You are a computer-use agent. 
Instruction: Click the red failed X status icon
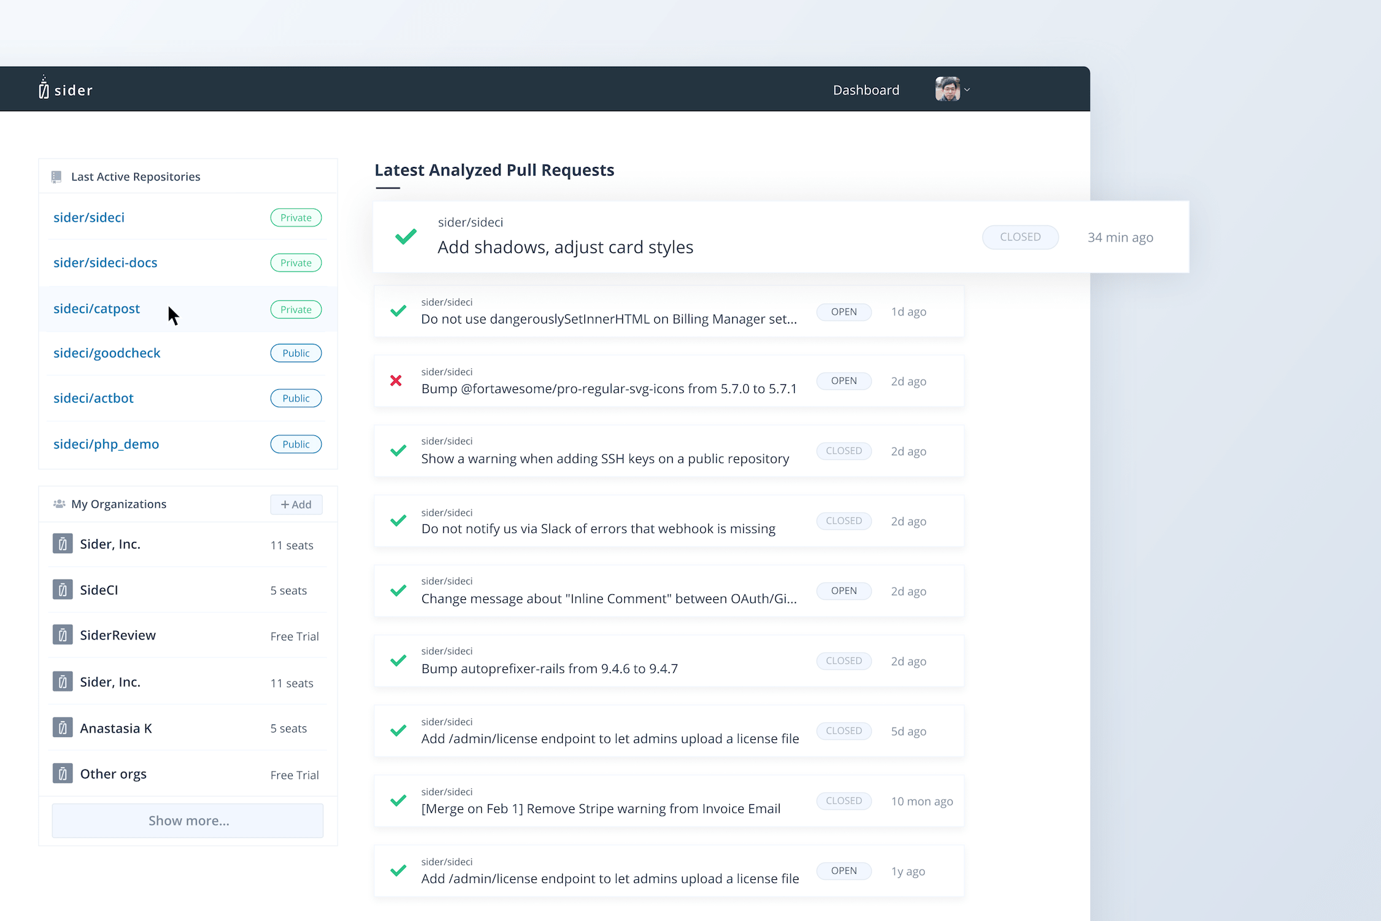tap(397, 381)
